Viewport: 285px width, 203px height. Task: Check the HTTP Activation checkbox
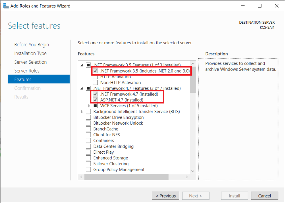95,77
